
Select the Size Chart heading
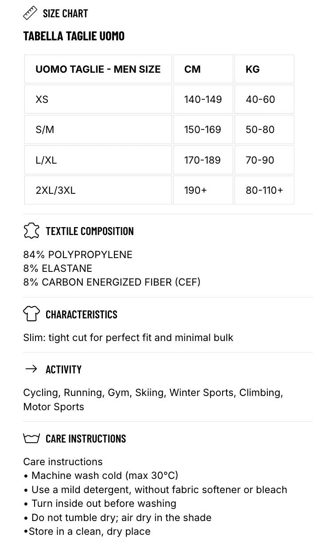[65, 13]
